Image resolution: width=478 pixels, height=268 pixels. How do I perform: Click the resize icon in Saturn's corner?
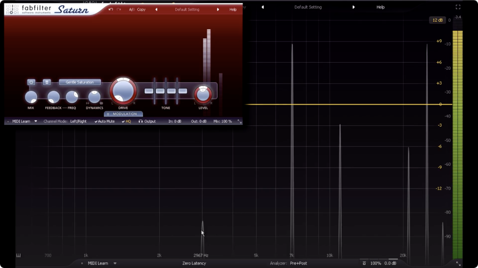[x=239, y=121]
